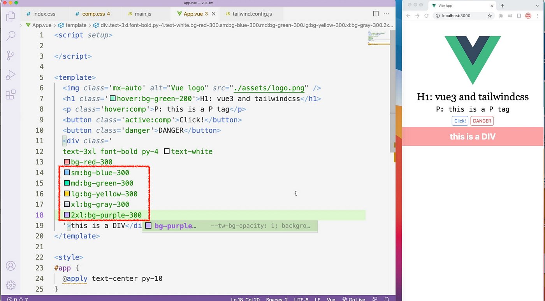Change UTF-8 encoding in status bar

302,299
